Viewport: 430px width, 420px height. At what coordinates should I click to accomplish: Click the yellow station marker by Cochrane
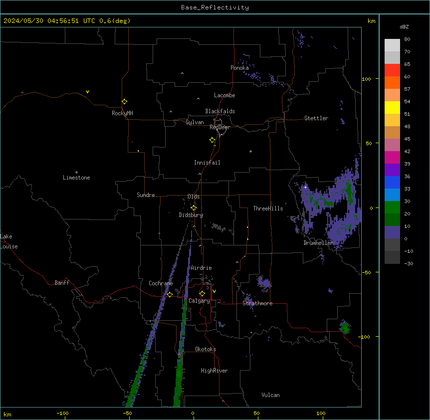tap(170, 294)
